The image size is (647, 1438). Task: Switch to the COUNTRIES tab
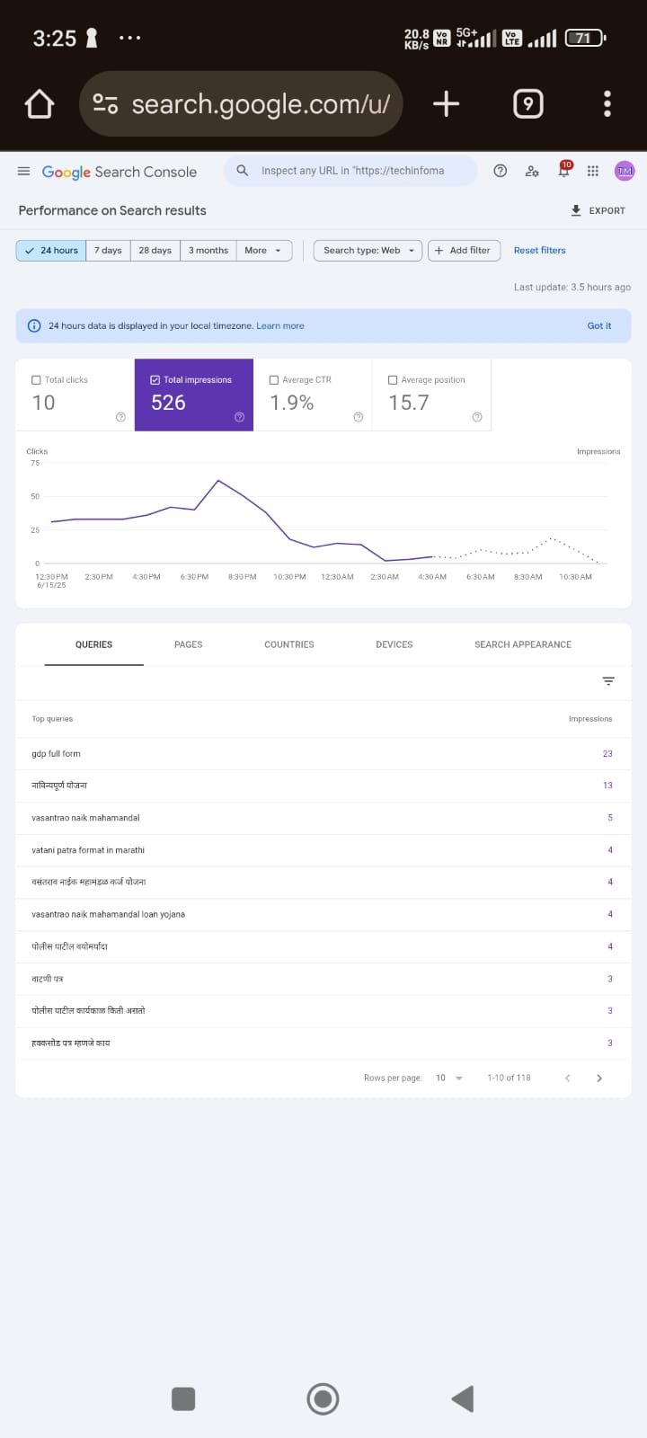(x=289, y=644)
